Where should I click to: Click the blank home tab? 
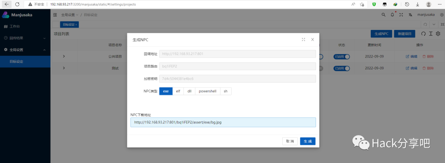point(56,25)
